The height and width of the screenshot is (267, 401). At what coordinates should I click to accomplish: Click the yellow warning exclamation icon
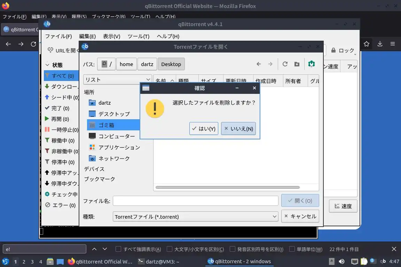155,108
